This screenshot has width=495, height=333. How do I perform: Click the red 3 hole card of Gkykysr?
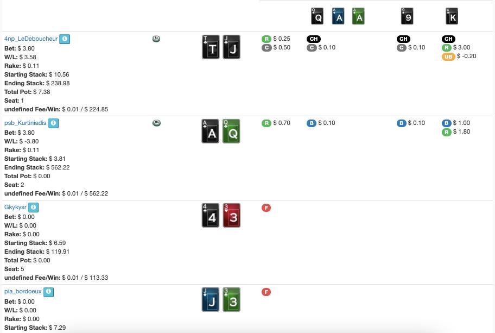pos(232,216)
